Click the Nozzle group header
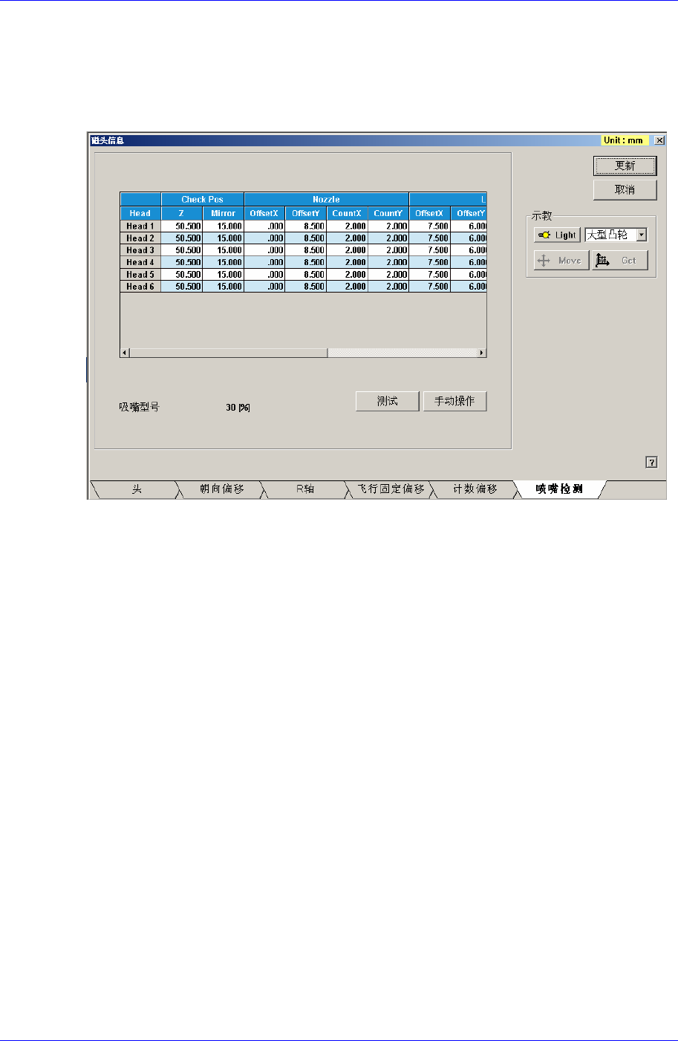The image size is (678, 1041). 326,199
